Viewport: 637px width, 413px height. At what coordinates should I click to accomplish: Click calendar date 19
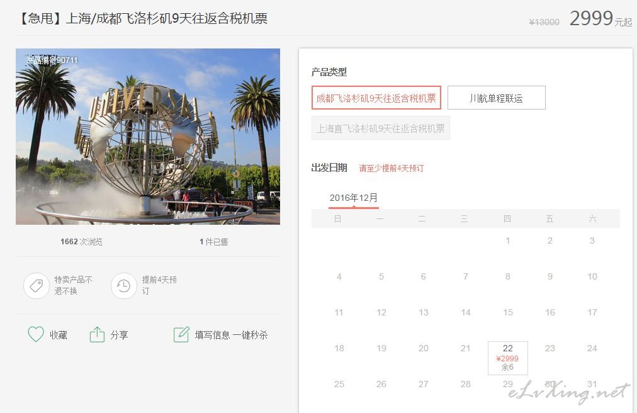pos(381,348)
